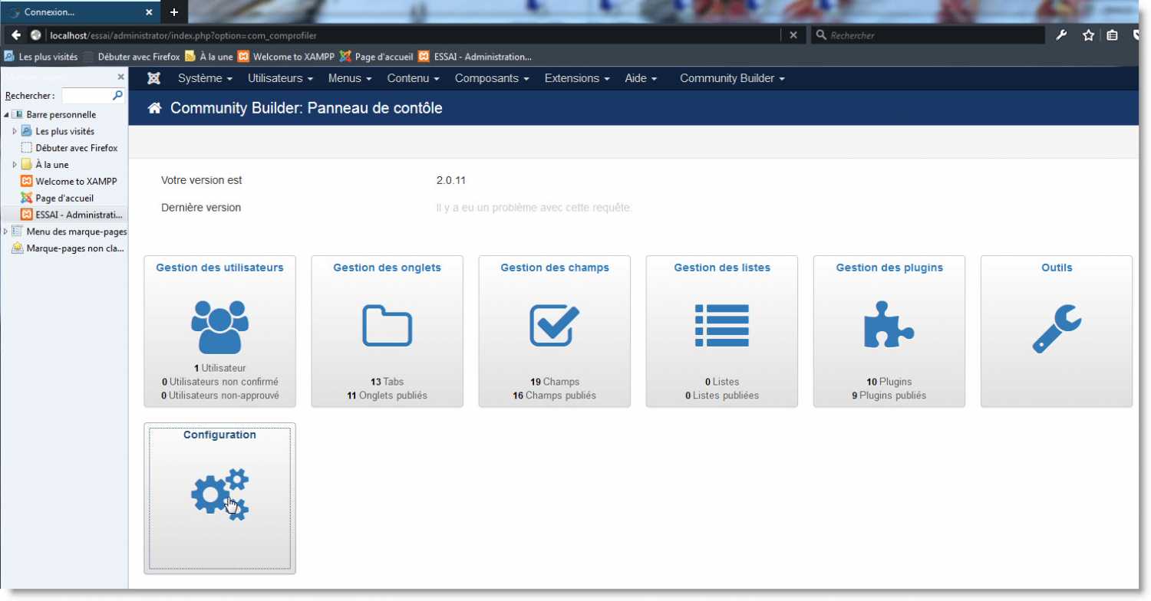
Task: Click '0 Utilisateurs non confirmé' text
Action: (220, 382)
